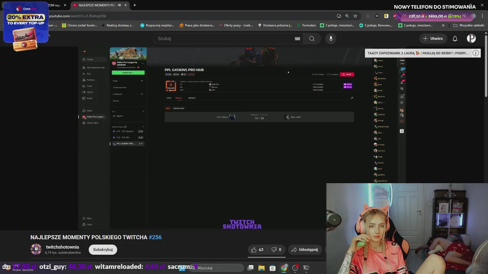Viewport: 488px width, 274px height.
Task: Open the twitchshotownia channel avatar
Action: [x=36, y=249]
